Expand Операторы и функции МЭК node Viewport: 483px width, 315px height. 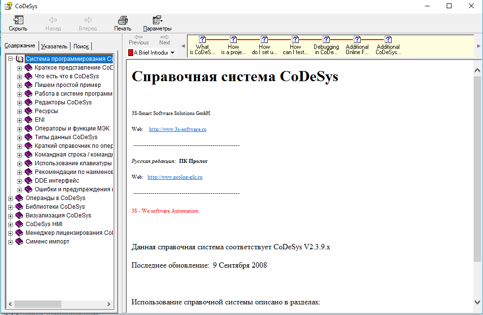[x=19, y=129]
